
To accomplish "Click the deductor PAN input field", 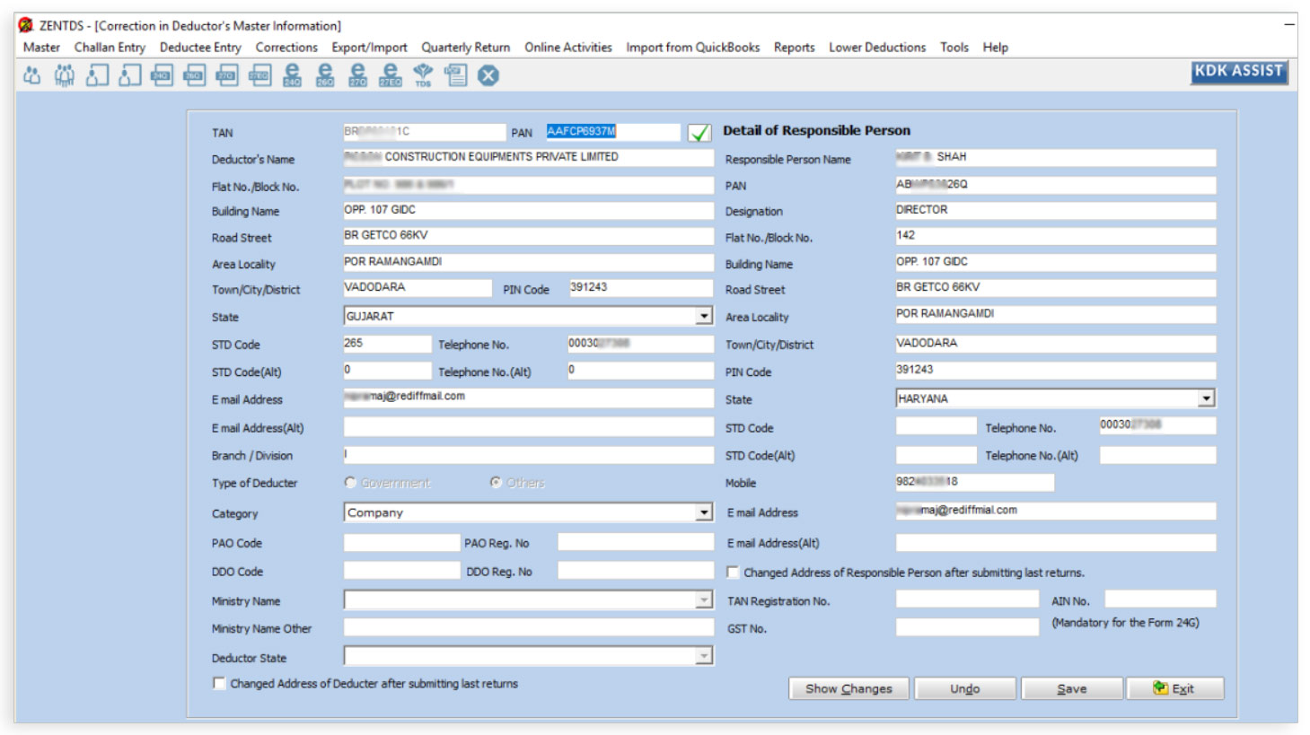I will click(613, 132).
